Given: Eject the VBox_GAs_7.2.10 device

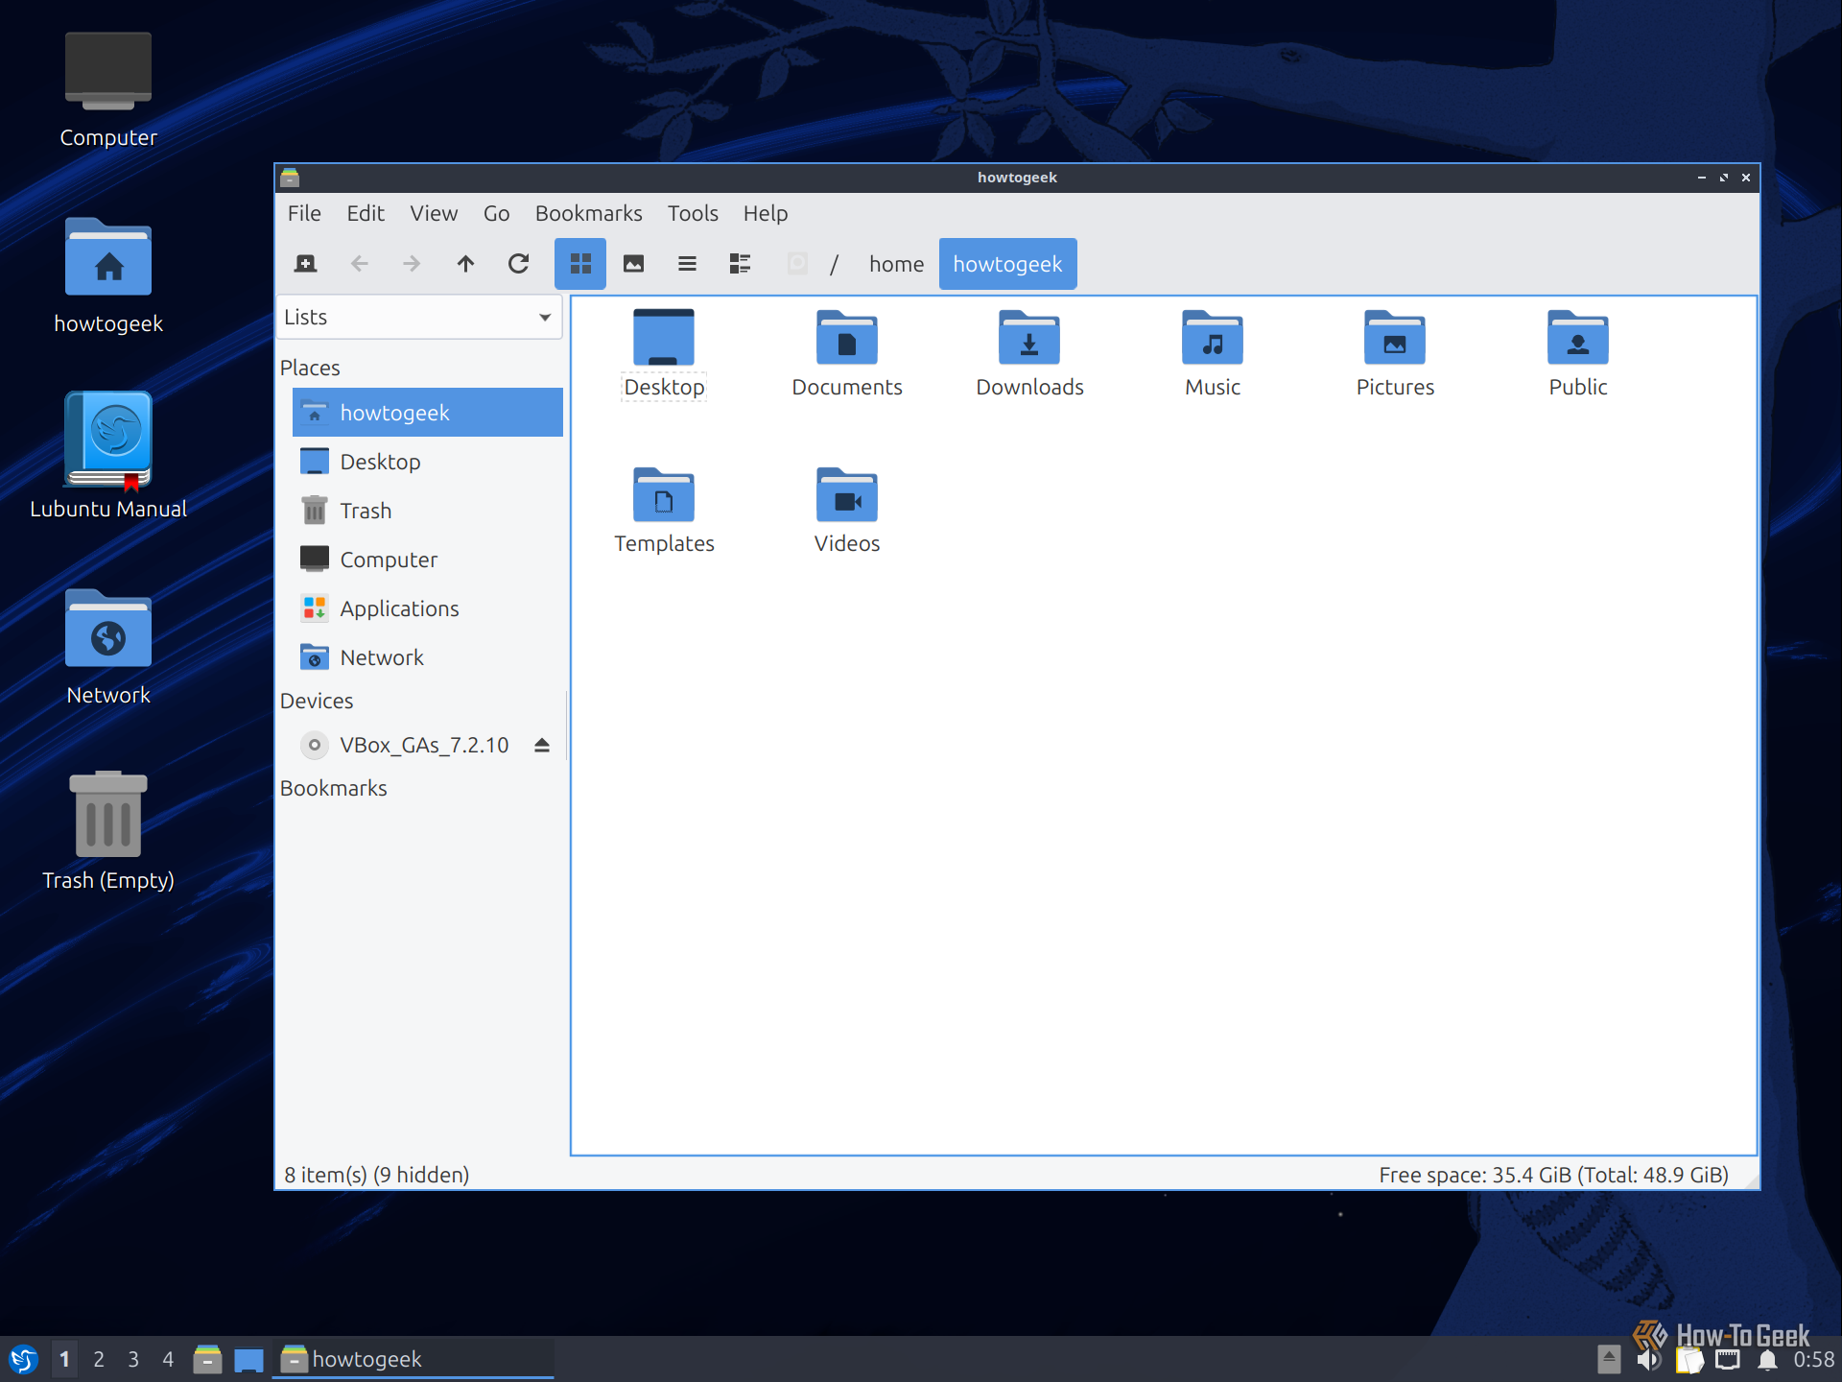Looking at the screenshot, I should (x=542, y=746).
